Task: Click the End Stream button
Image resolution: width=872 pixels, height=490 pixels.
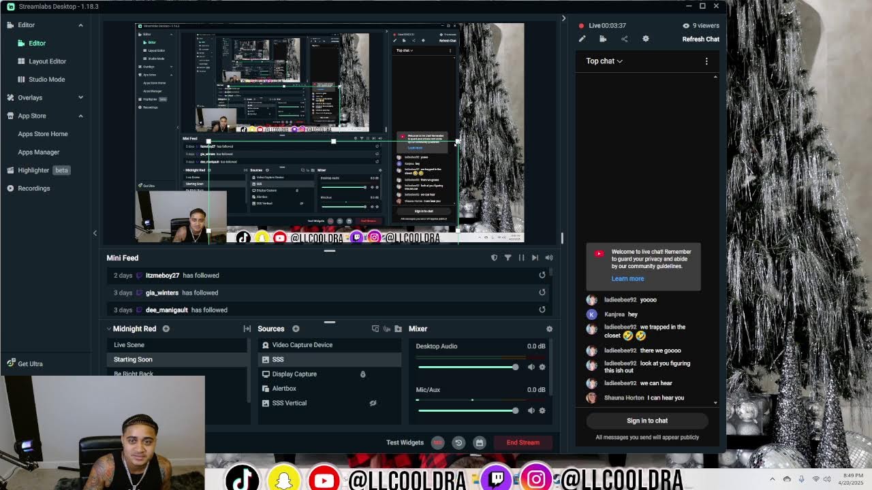Action: coord(523,442)
